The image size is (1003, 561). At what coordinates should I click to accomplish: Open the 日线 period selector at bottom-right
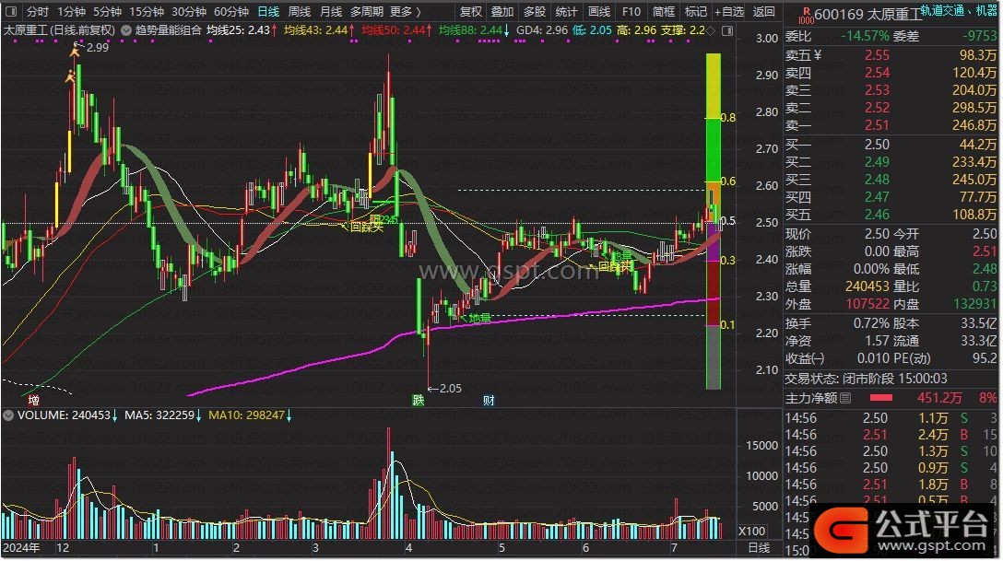click(x=758, y=548)
